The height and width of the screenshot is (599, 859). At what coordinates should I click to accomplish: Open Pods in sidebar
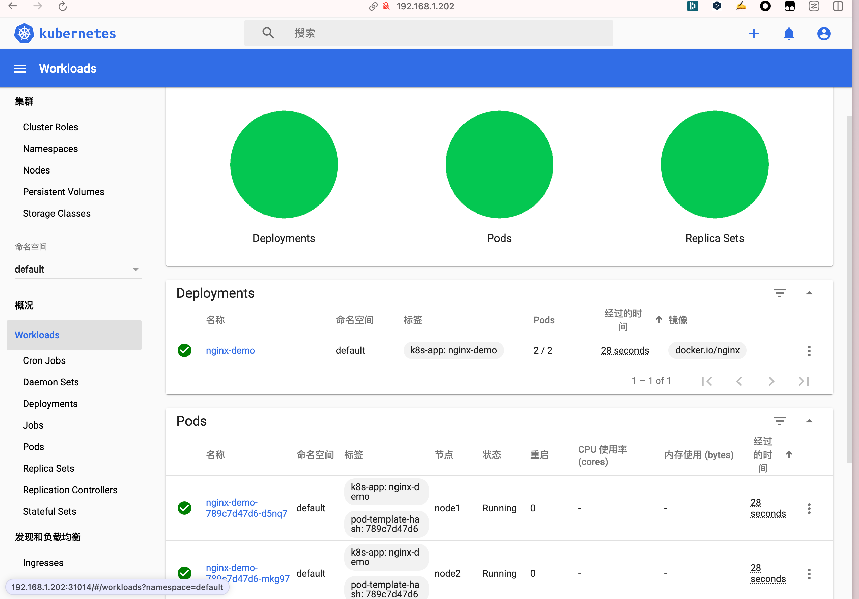pyautogui.click(x=33, y=447)
